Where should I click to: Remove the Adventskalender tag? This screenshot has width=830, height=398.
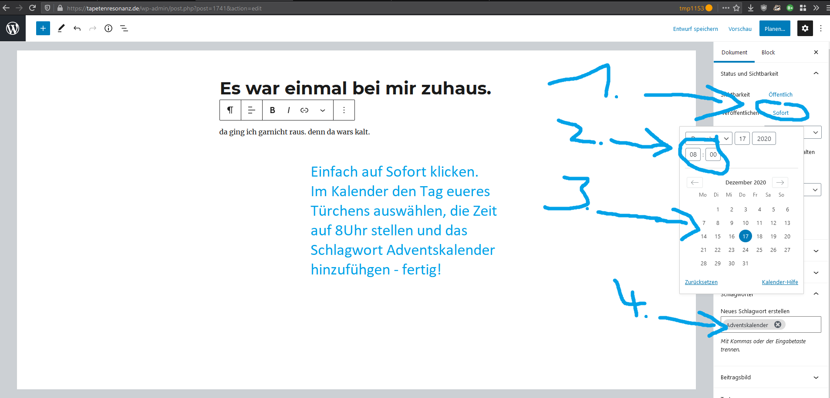[x=778, y=324]
